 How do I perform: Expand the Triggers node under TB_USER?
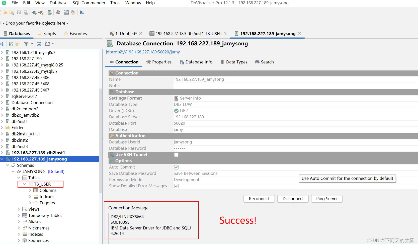(x=30, y=203)
